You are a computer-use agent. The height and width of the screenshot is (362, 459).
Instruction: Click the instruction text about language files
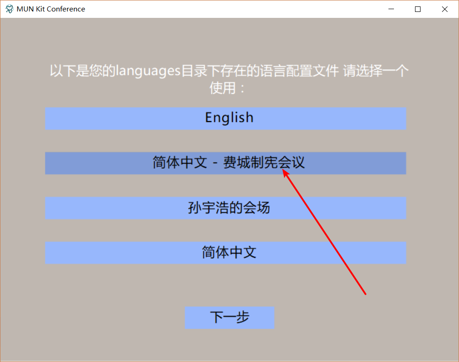pos(229,79)
